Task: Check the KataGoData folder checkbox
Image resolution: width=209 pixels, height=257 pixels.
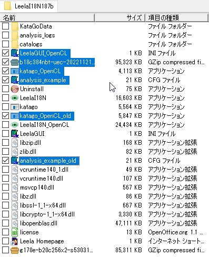Action: click(x=6, y=26)
